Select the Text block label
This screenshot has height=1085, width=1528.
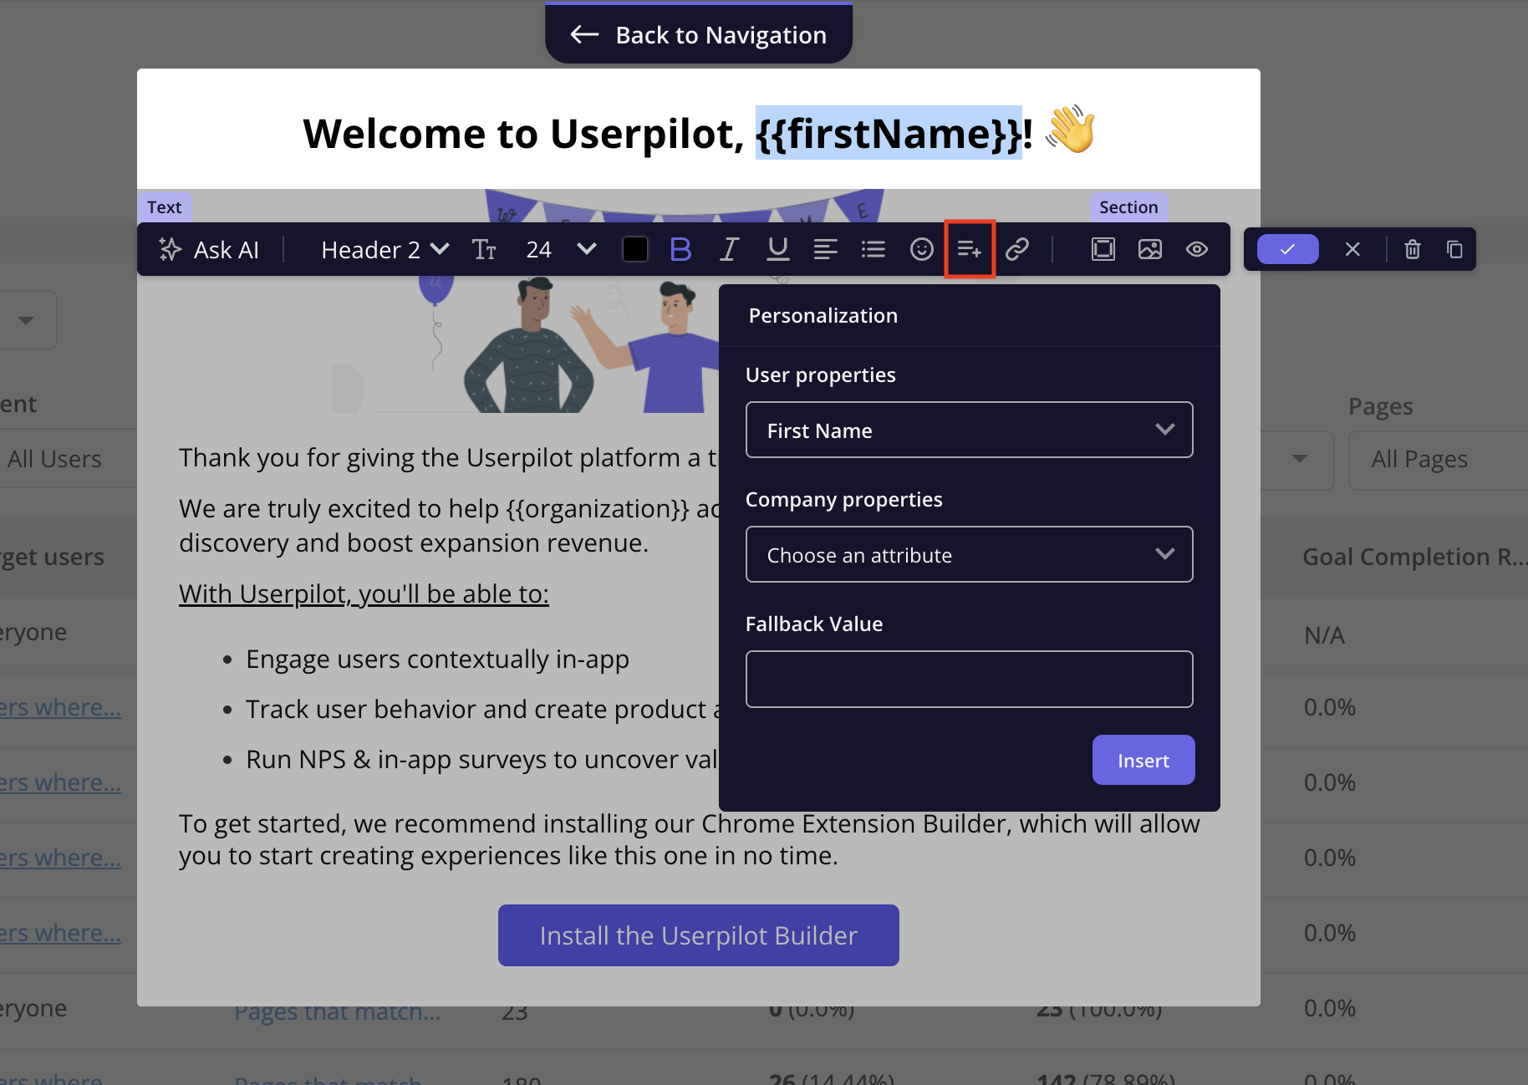click(x=164, y=207)
